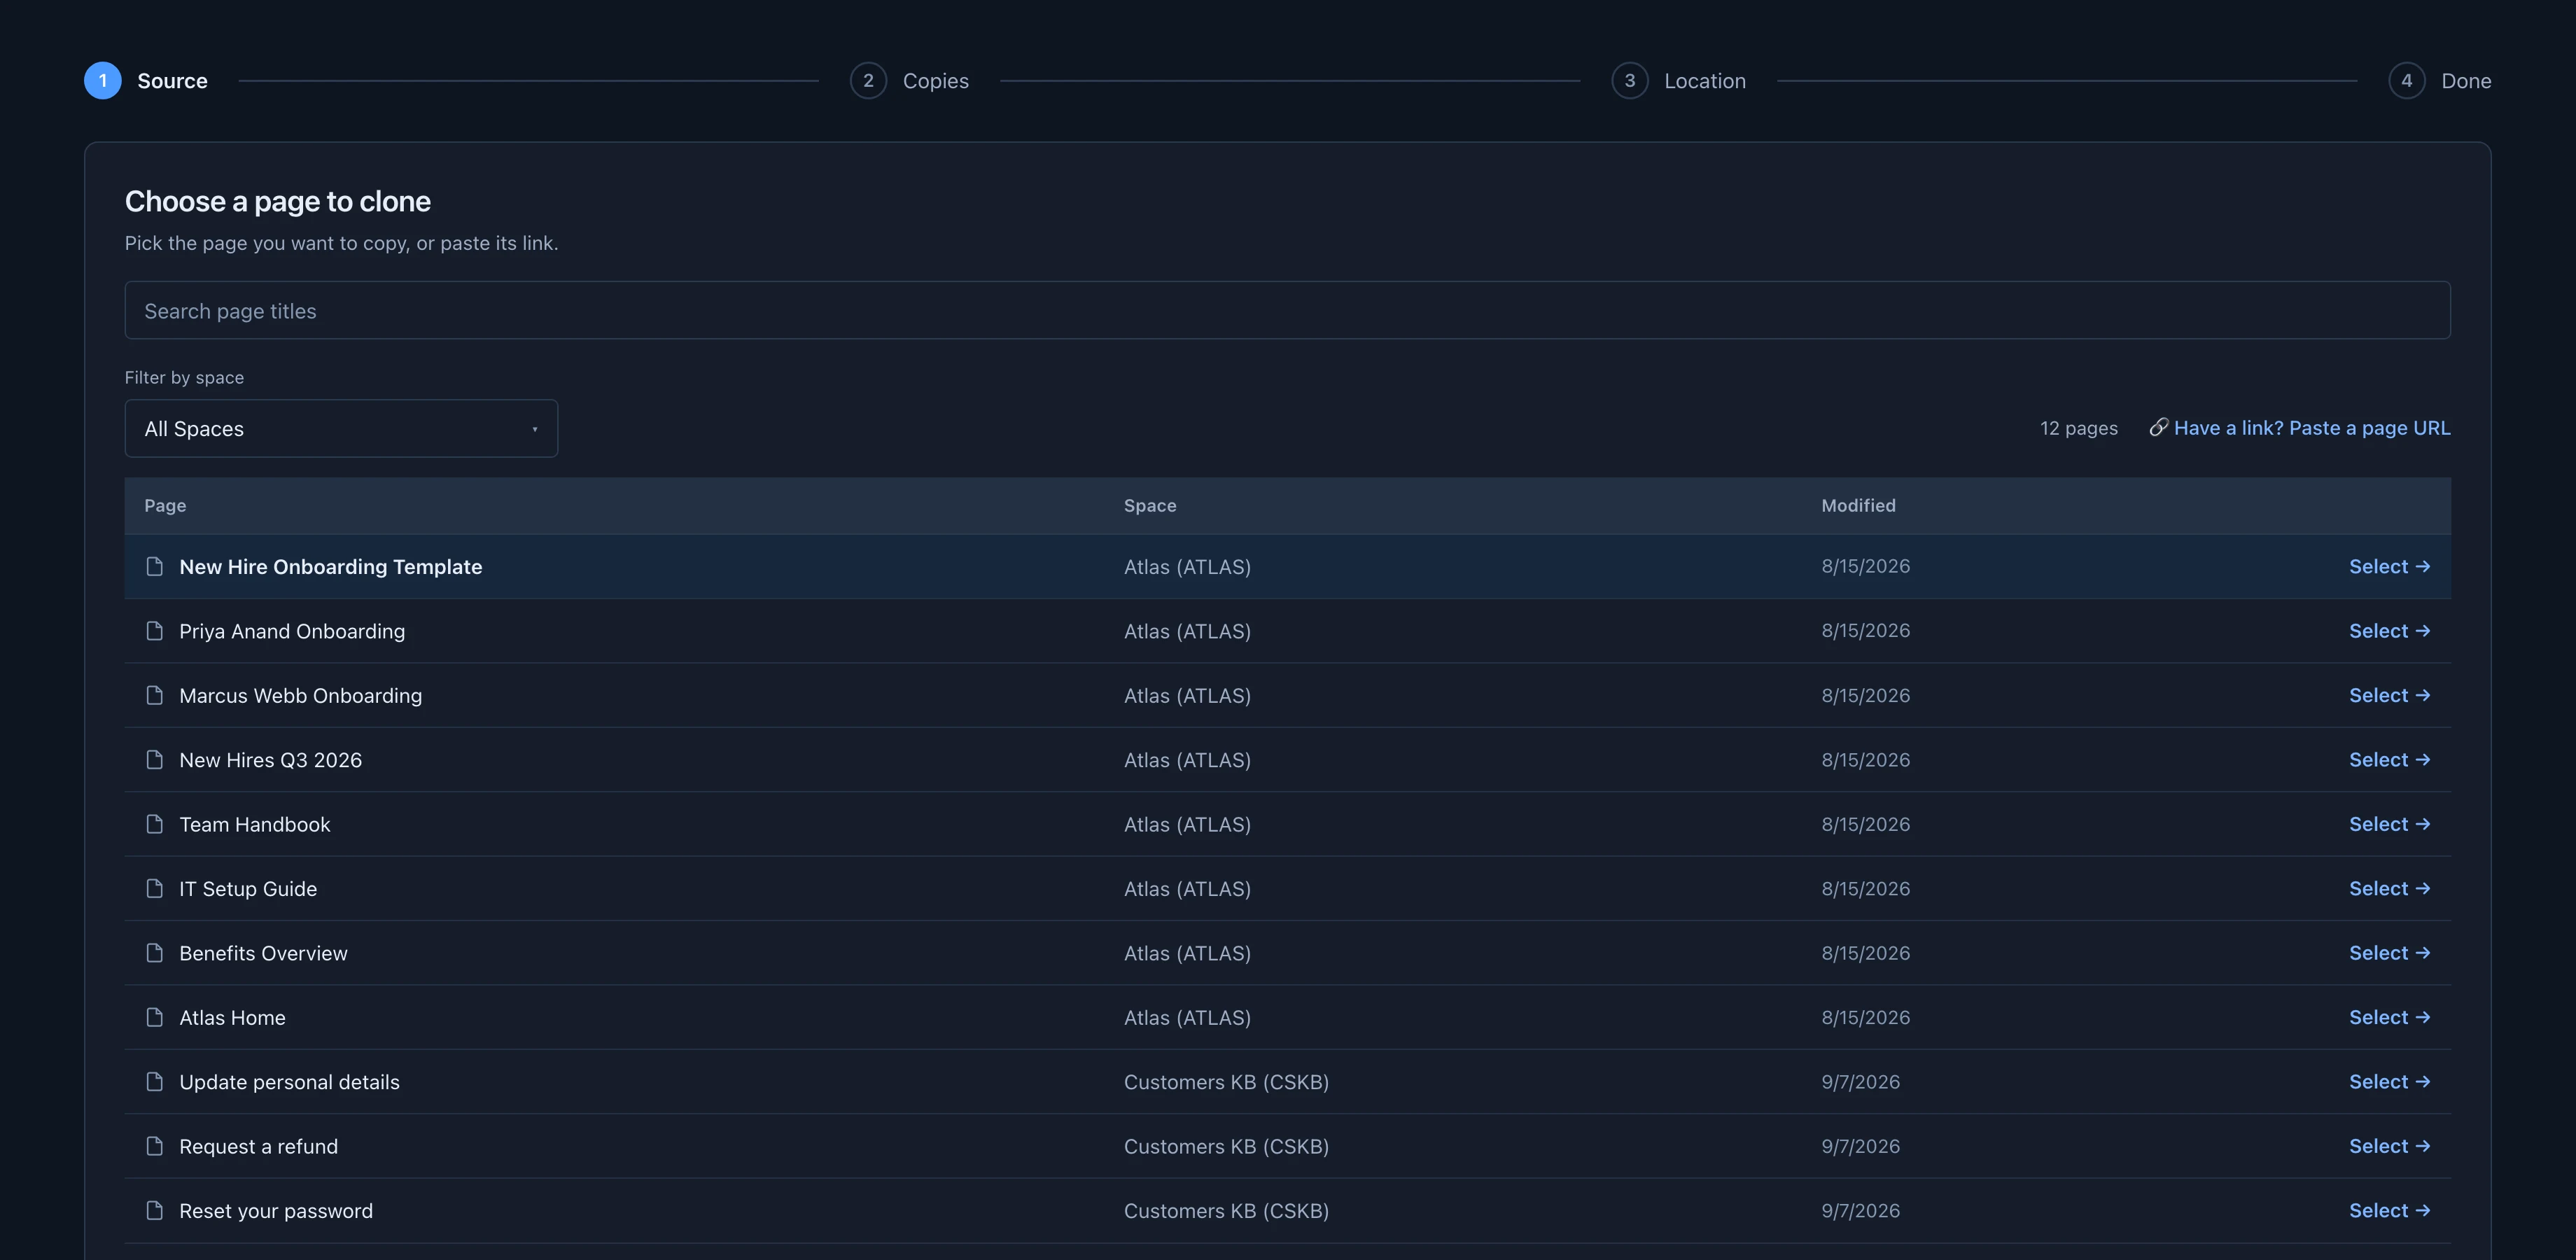The image size is (2576, 1260).
Task: Click page icon beside New Hire Onboarding Template
Action: (x=154, y=566)
